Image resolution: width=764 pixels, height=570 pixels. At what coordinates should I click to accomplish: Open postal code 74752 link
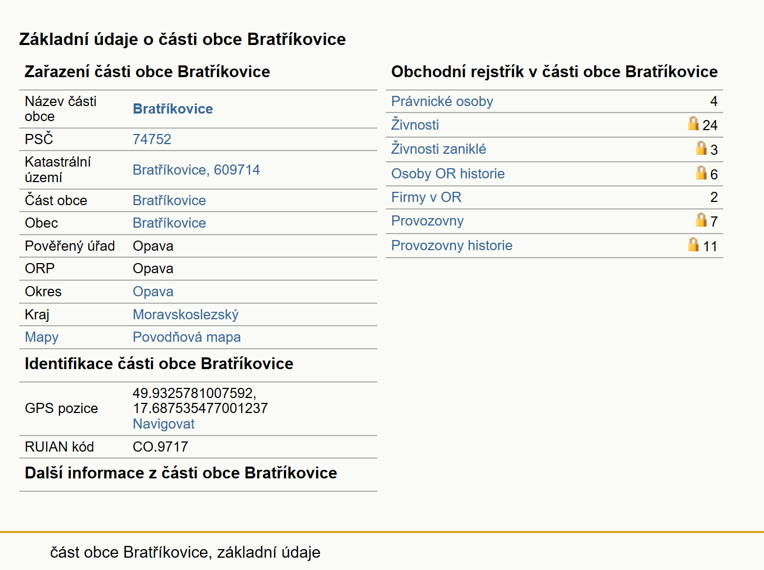[x=152, y=139]
